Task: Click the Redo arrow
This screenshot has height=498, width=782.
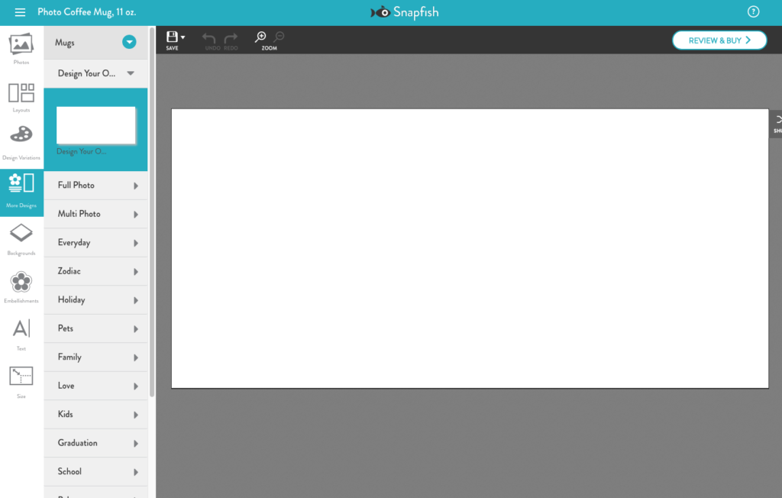Action: [x=231, y=38]
